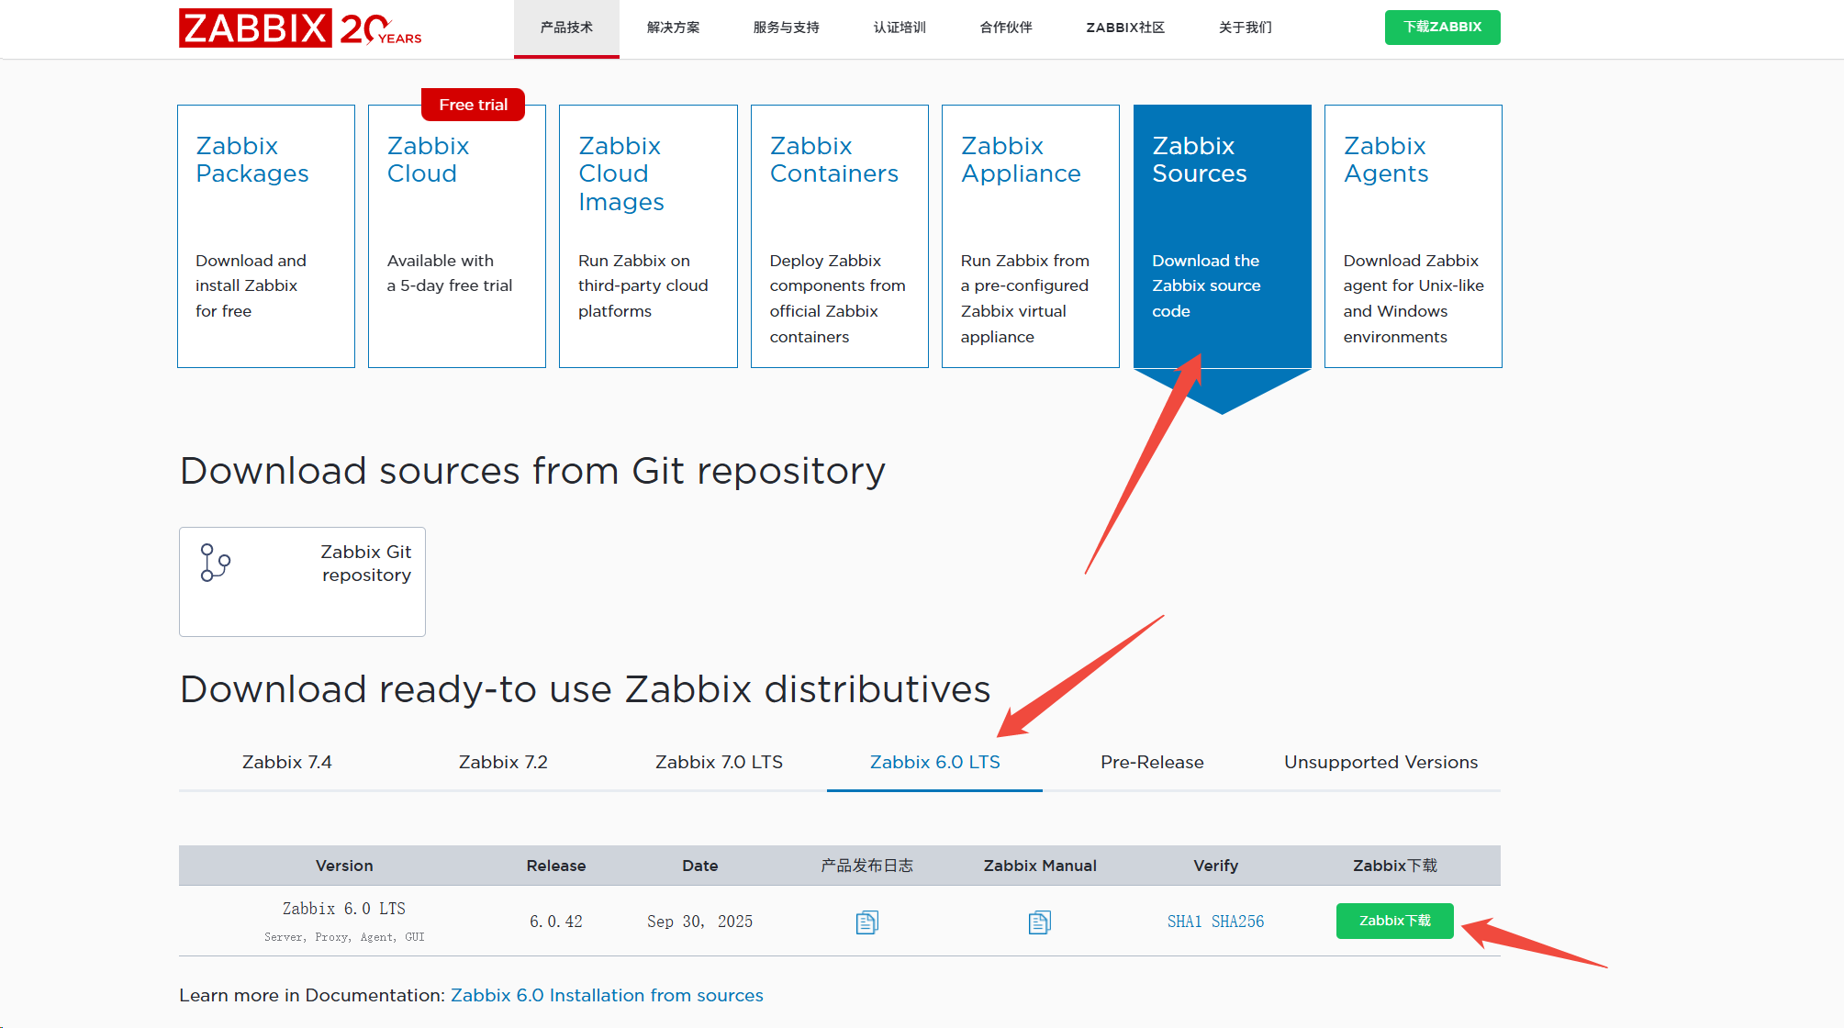Open the 解决方案 navigation menu
Screen dimensions: 1844x1028
[x=673, y=28]
